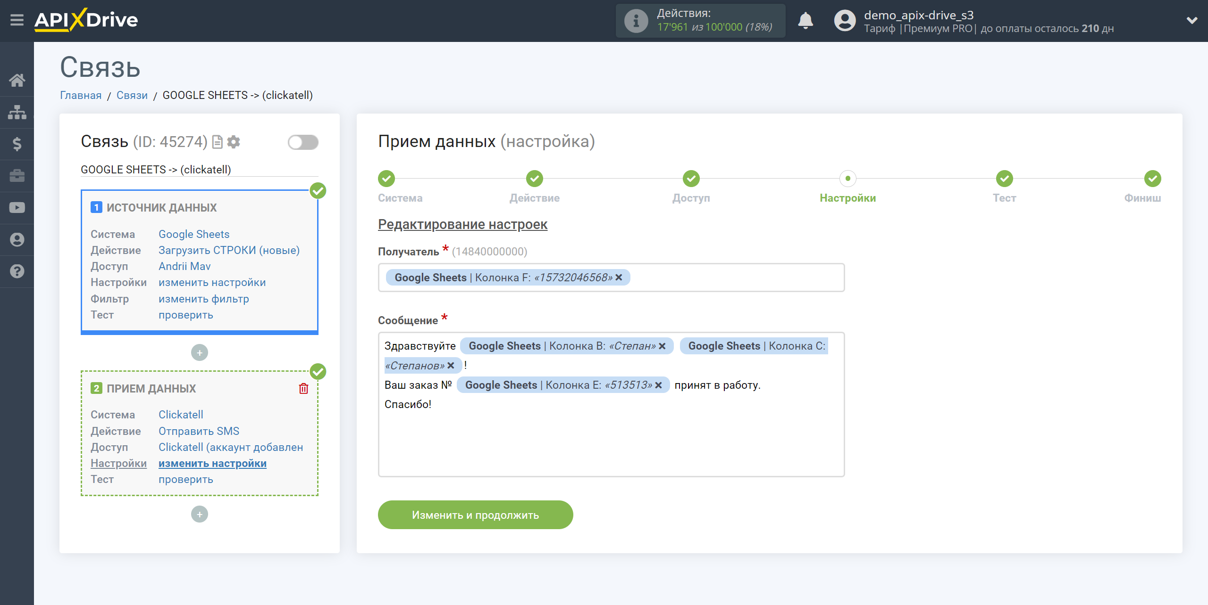Click изменить фильтр link
1208x605 pixels.
pyautogui.click(x=203, y=299)
